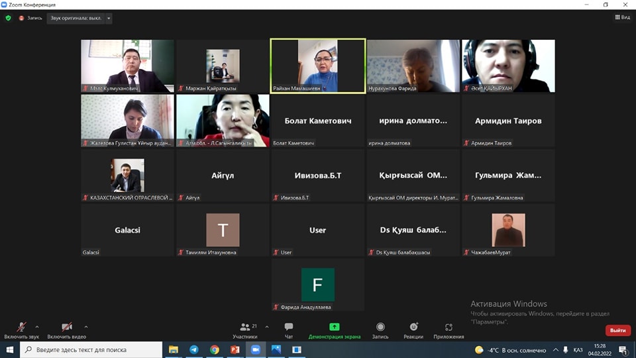Open the Приложения apps panel
This screenshot has width=636, height=358.
(449, 330)
